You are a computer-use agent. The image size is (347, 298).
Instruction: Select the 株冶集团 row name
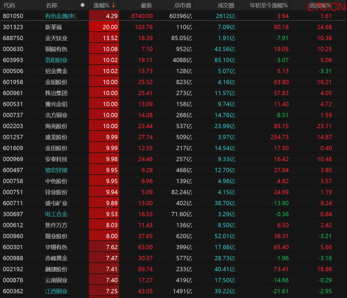click(x=56, y=93)
